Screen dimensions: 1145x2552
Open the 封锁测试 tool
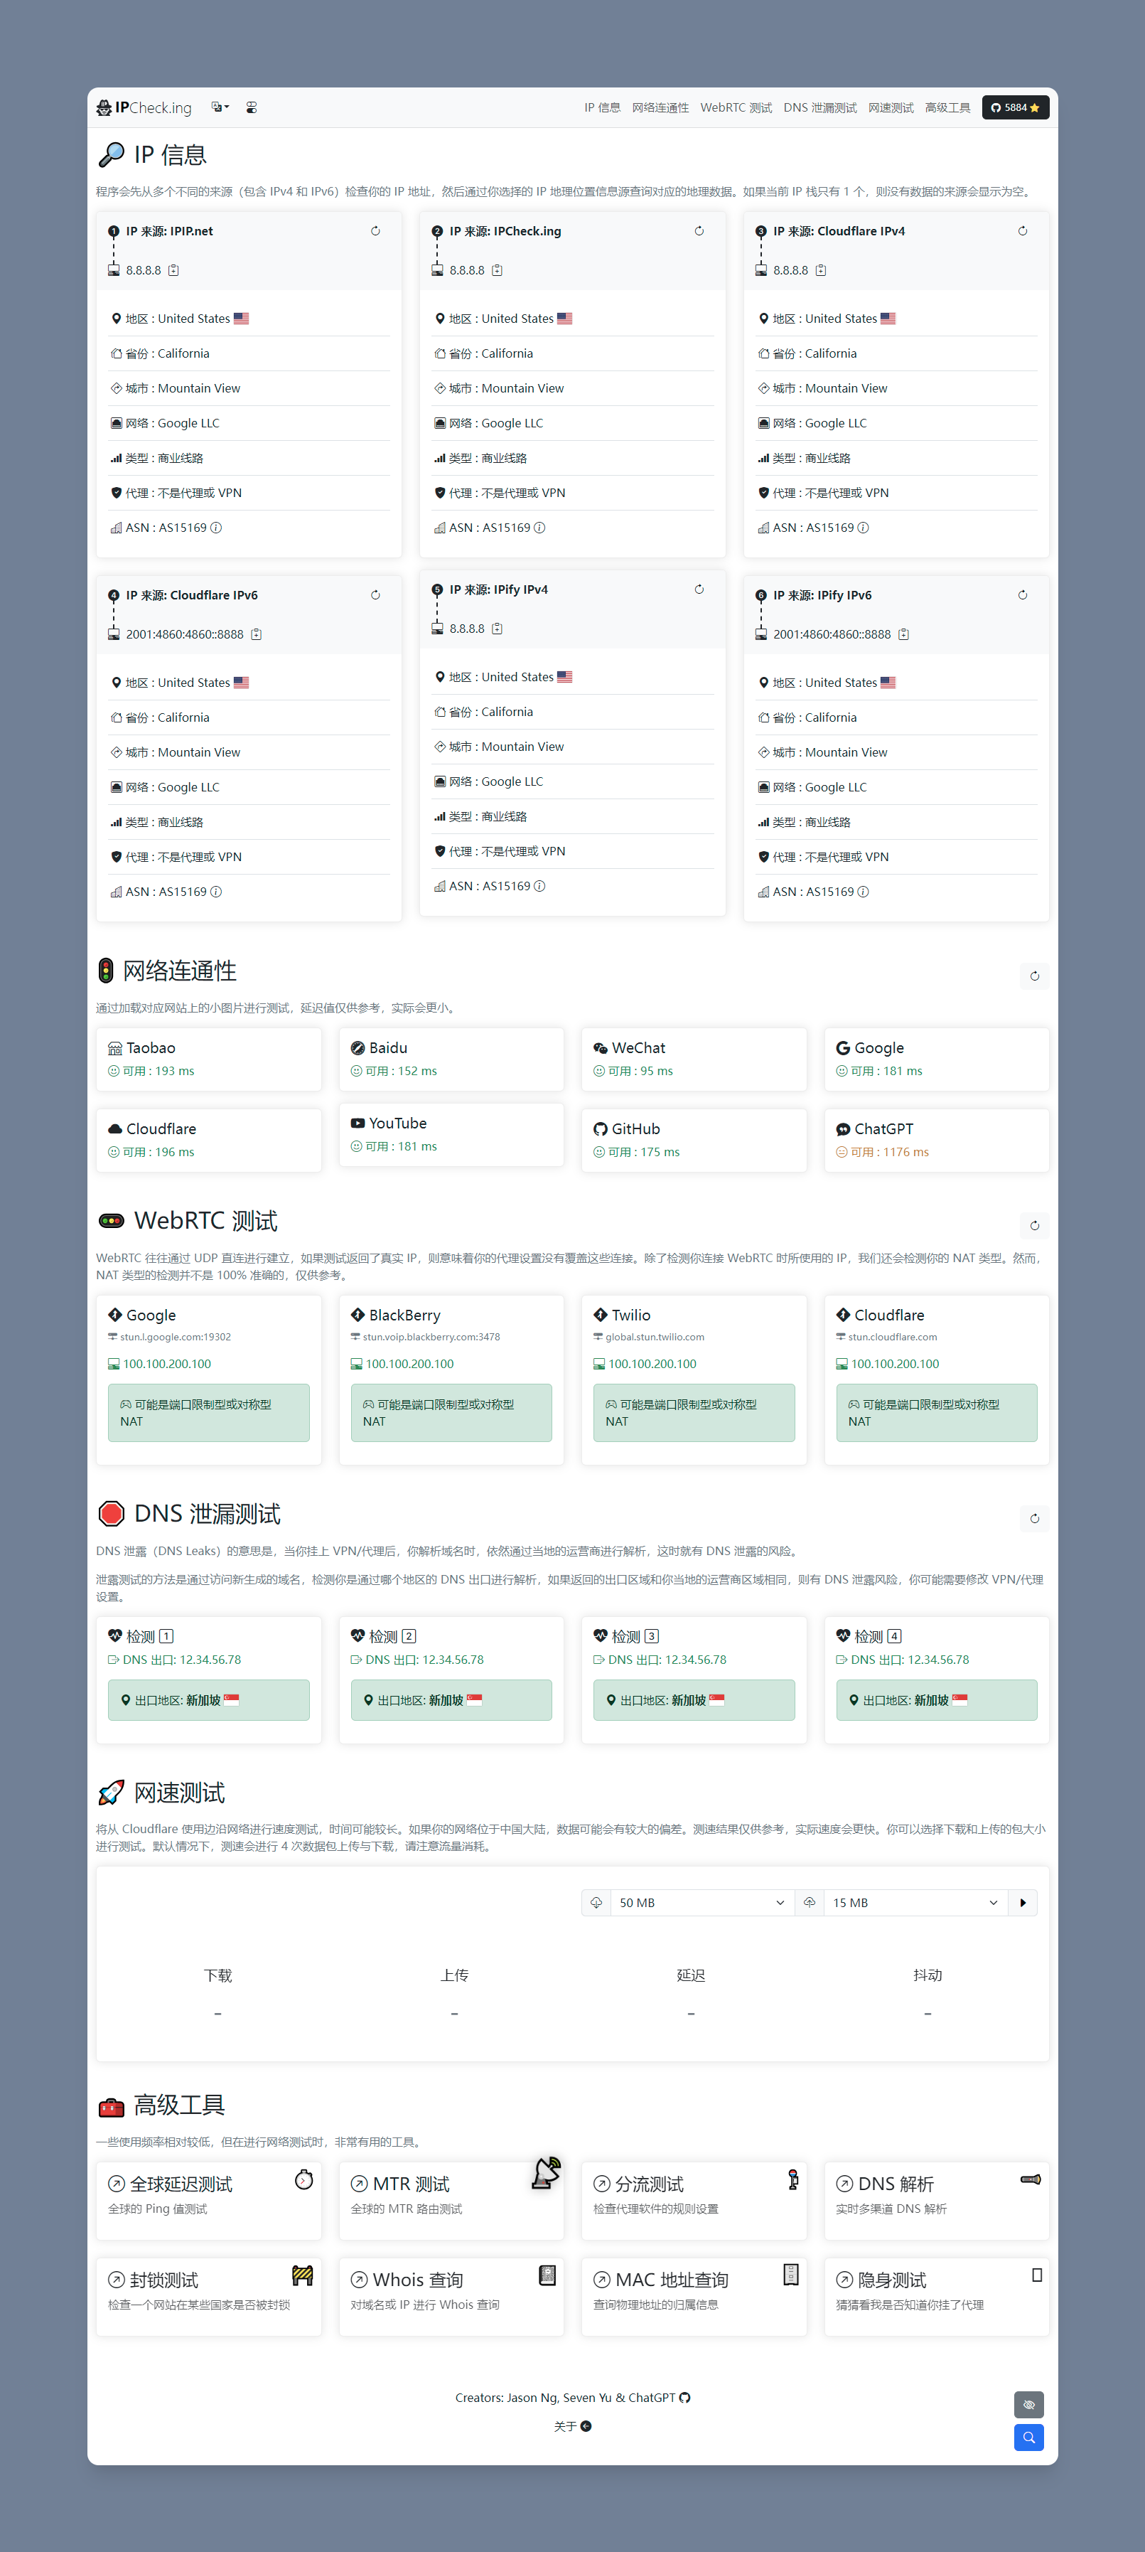click(209, 2297)
